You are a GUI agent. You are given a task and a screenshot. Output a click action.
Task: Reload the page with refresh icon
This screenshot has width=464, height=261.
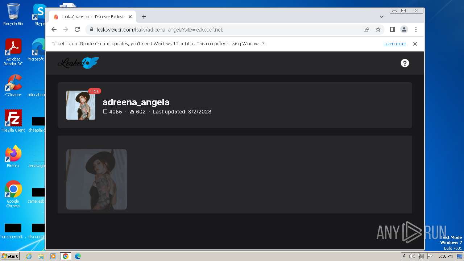click(77, 30)
